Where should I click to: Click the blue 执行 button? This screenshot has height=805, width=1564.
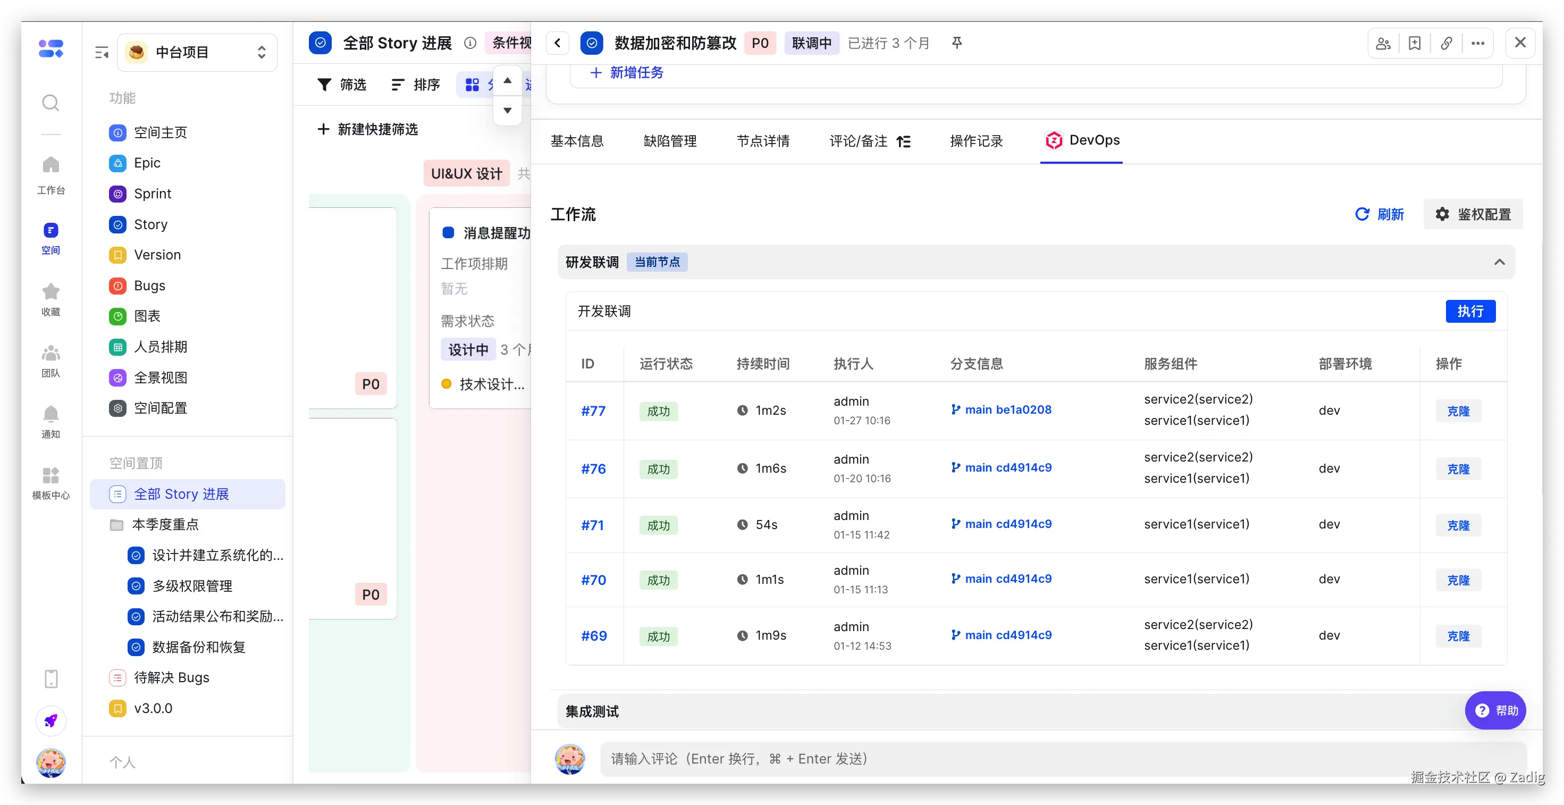click(x=1470, y=312)
